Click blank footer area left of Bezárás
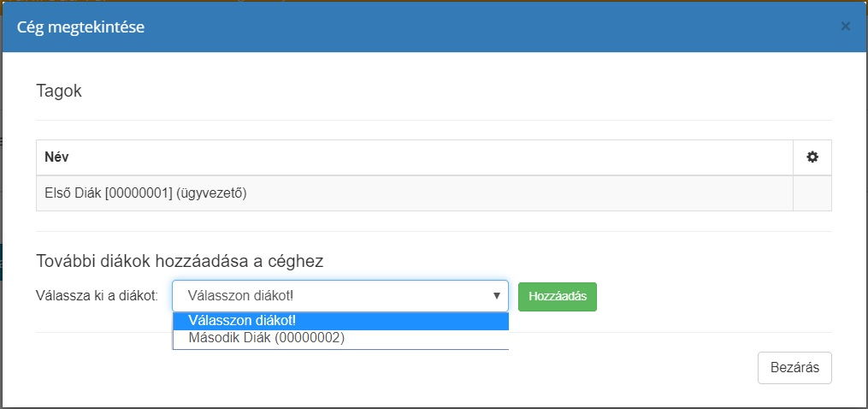The width and height of the screenshot is (868, 409). tap(385, 368)
